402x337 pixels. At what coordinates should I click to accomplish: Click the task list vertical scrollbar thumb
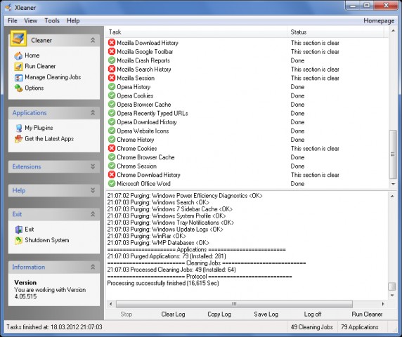(x=393, y=154)
